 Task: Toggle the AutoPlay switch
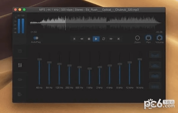[36, 38]
